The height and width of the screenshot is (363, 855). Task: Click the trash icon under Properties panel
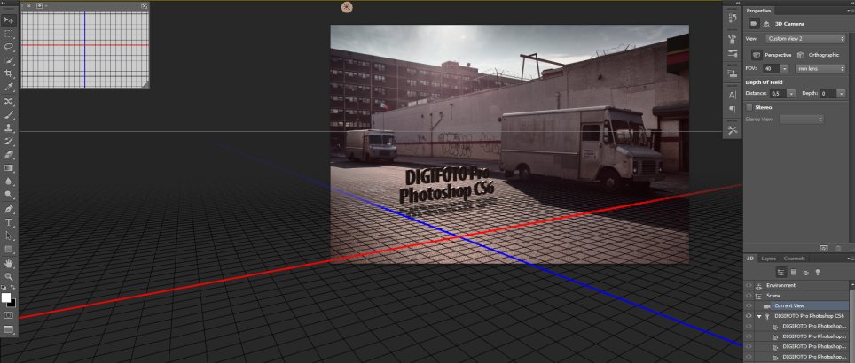pos(839,248)
